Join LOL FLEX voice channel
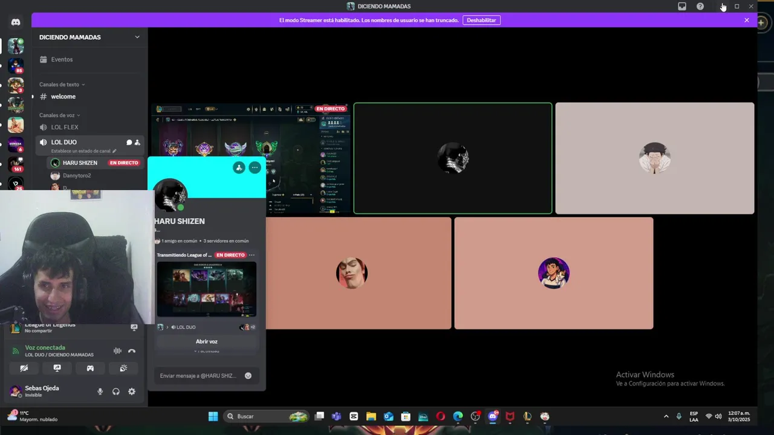The height and width of the screenshot is (435, 774). click(x=89, y=127)
